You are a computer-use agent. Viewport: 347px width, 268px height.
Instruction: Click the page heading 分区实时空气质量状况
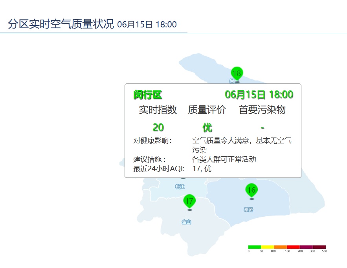pos(61,24)
